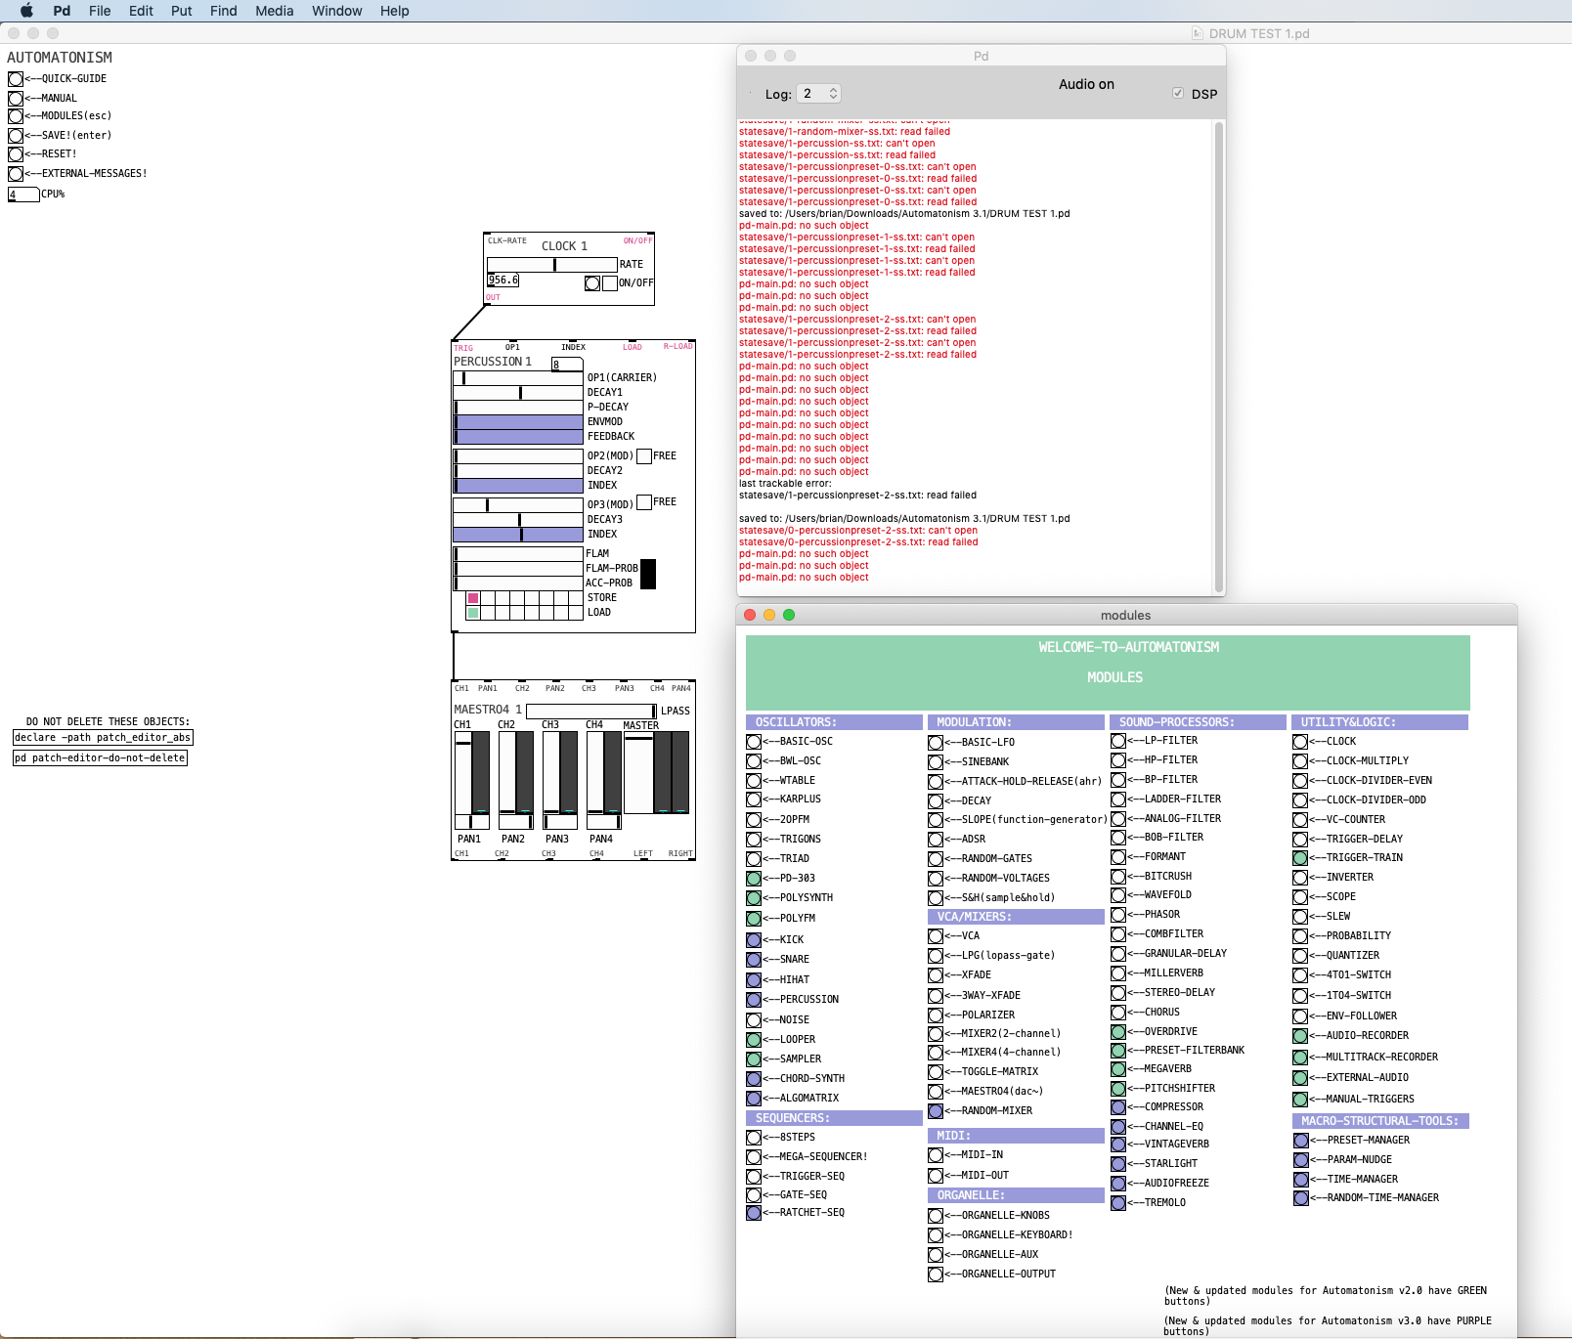The image size is (1572, 1339).
Task: Select the first pink STORE preset slot
Action: (473, 598)
